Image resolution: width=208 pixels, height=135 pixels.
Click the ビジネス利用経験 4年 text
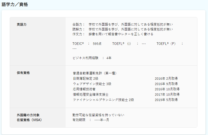click(x=92, y=58)
